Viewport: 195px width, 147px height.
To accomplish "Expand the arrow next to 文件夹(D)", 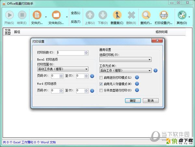I will coord(67,17).
